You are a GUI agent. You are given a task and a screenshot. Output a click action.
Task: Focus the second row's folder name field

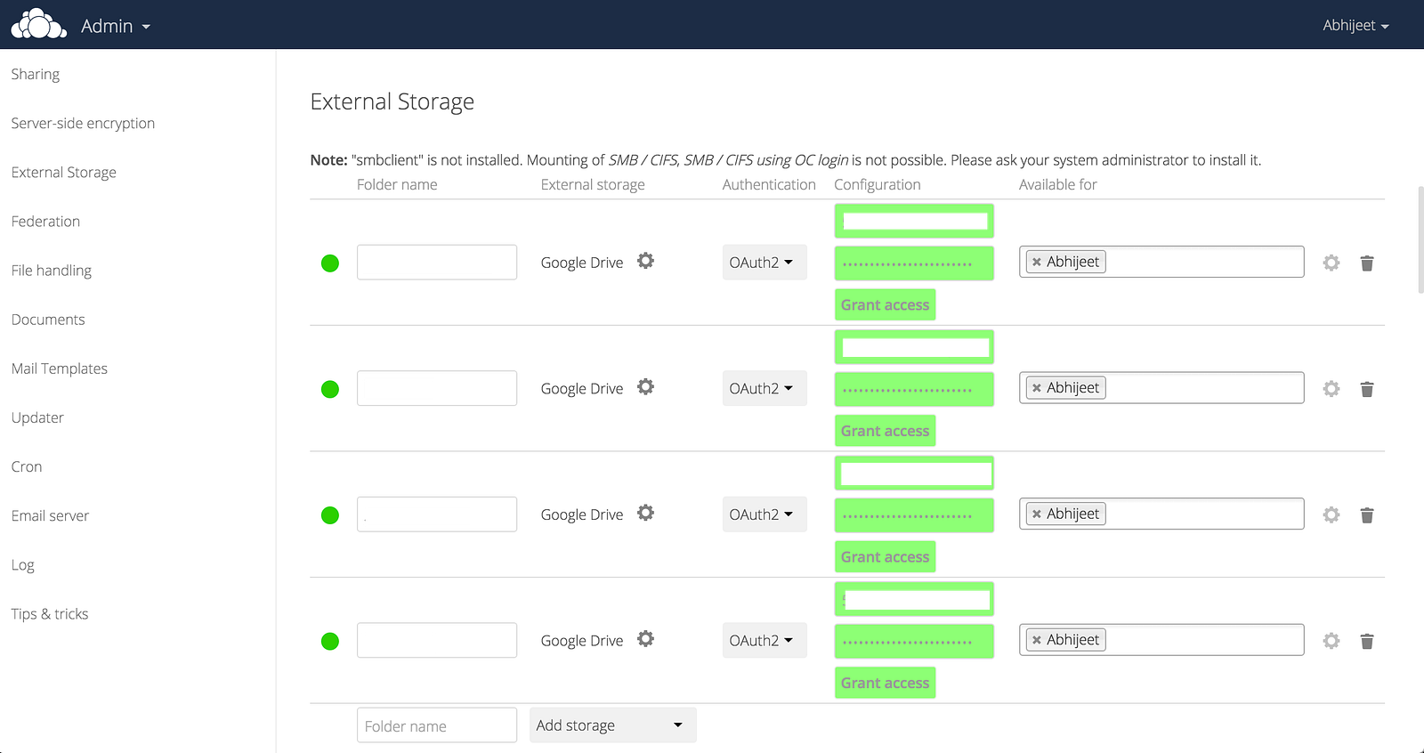(x=437, y=388)
